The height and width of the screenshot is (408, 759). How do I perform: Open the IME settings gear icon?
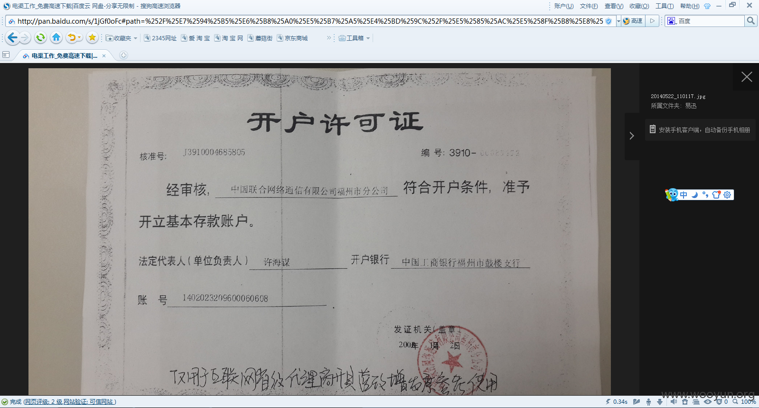click(727, 195)
